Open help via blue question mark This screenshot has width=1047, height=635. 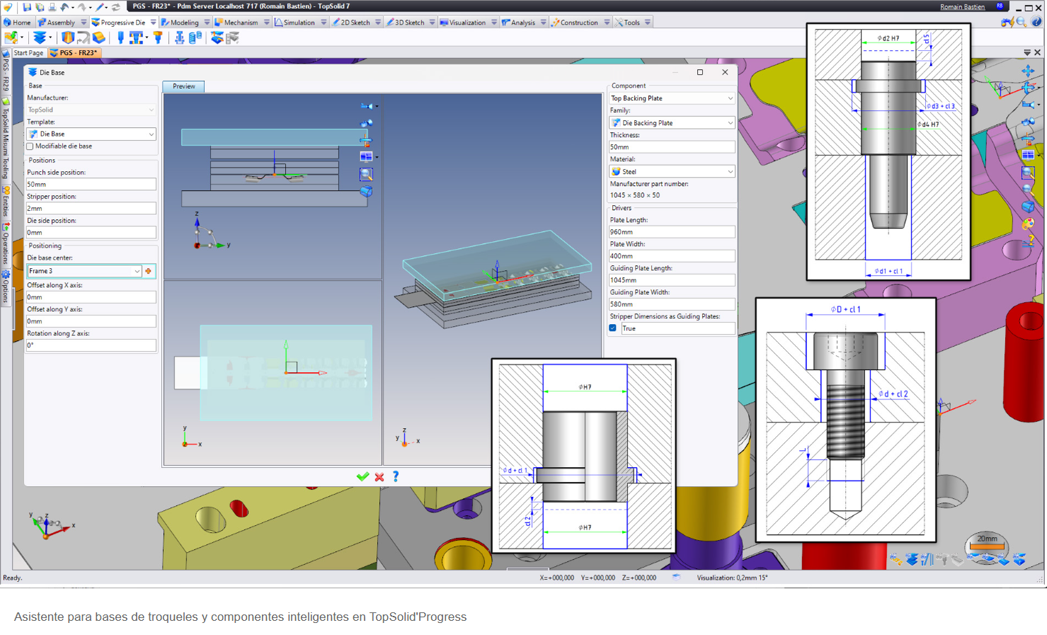[x=396, y=476]
